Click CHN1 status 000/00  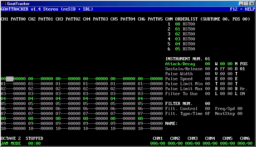(x=158, y=143)
